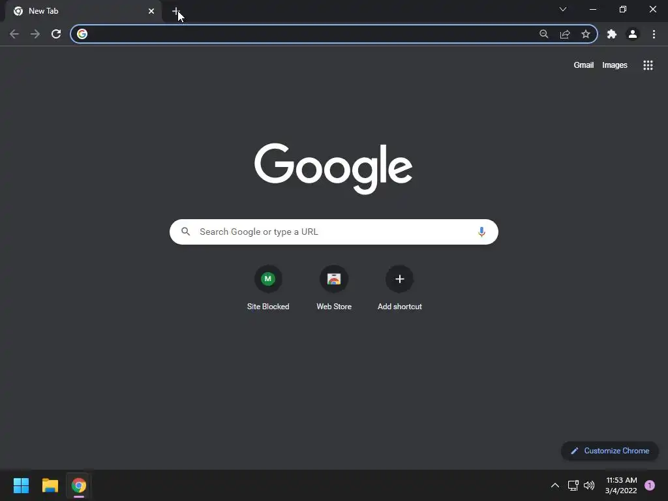Open the notification badge

pyautogui.click(x=650, y=485)
